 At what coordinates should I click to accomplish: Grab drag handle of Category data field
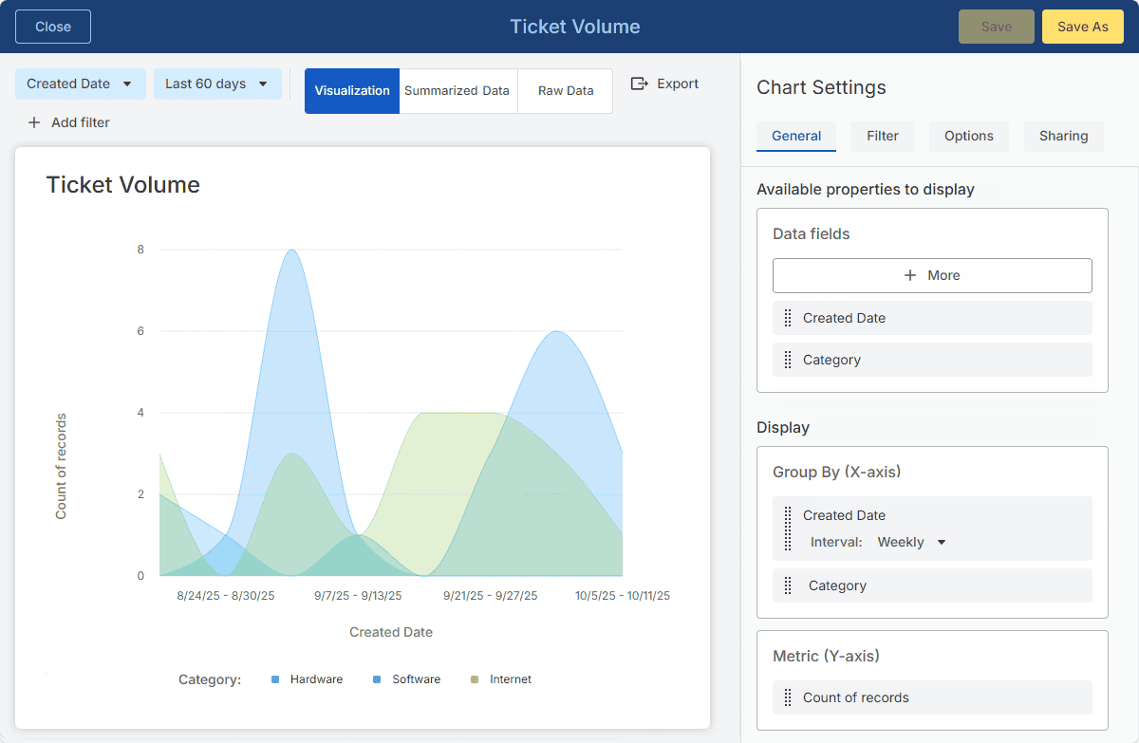coord(788,361)
